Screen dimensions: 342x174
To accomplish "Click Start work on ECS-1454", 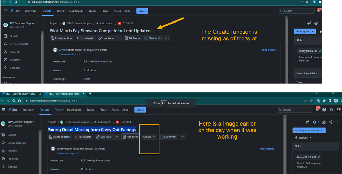I will click(x=168, y=137).
